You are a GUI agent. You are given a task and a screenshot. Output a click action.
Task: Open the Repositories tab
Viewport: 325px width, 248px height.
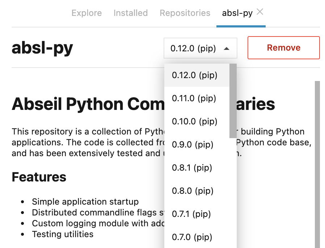(x=185, y=13)
